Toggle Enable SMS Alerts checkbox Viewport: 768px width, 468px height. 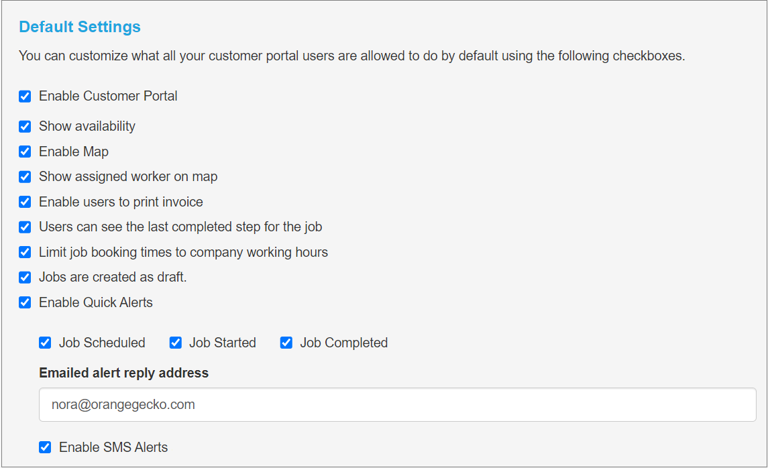pos(45,447)
